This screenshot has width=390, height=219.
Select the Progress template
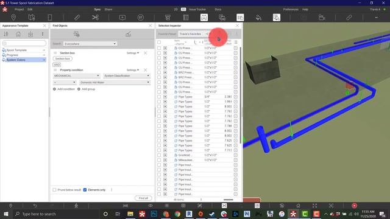(x=24, y=55)
